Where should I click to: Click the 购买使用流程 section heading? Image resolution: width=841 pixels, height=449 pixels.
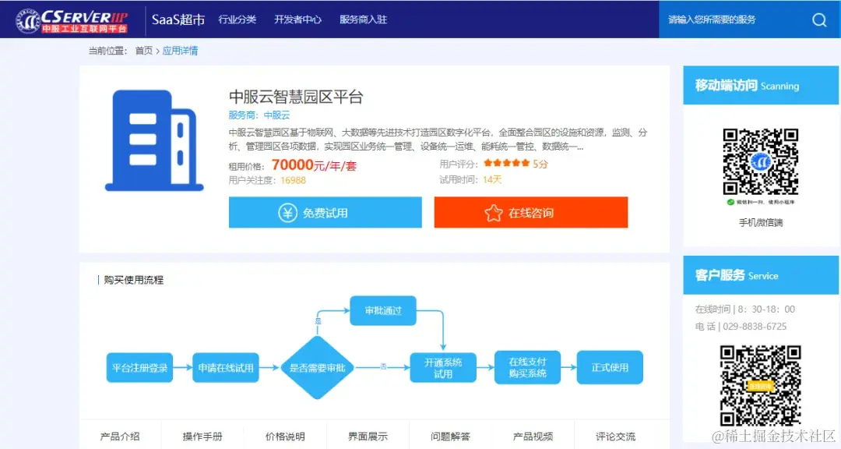point(134,280)
